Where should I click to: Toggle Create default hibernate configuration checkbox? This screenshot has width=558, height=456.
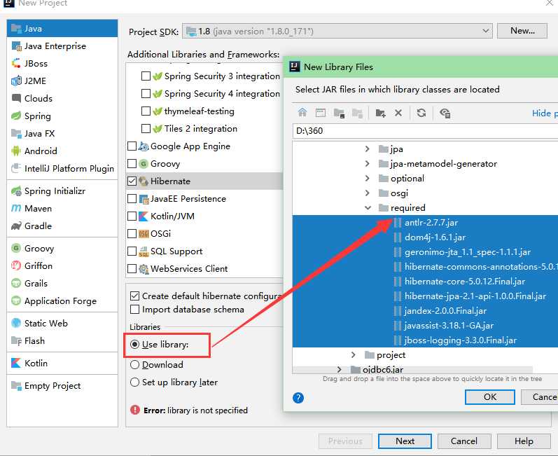click(134, 296)
